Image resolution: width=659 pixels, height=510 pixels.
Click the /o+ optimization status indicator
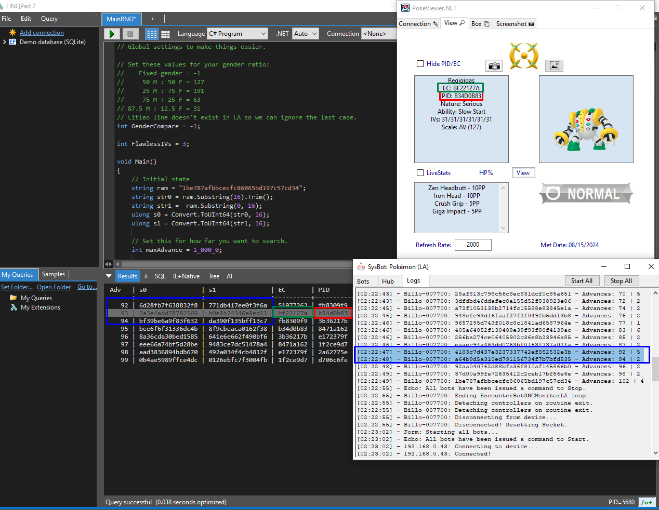point(647,502)
